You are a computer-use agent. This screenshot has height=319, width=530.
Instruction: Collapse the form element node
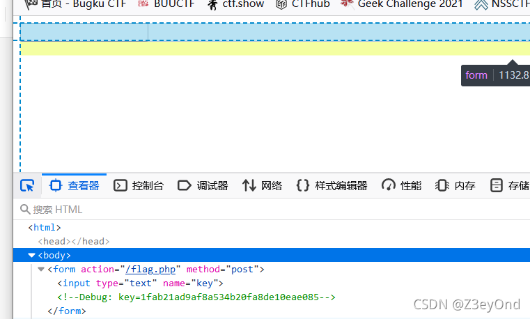click(41, 270)
